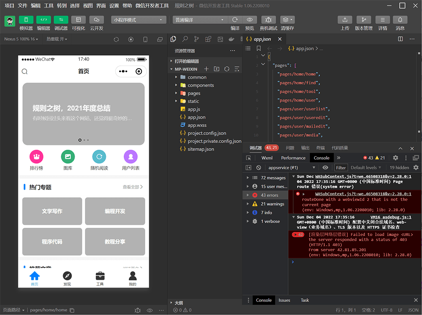Click the upload (上传) icon
422x315 pixels.
tap(345, 20)
